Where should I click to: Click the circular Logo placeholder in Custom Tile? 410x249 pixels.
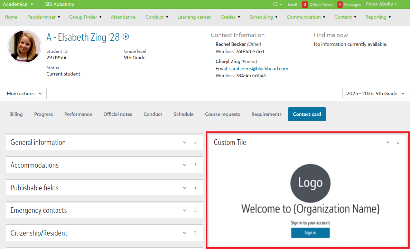pyautogui.click(x=310, y=183)
